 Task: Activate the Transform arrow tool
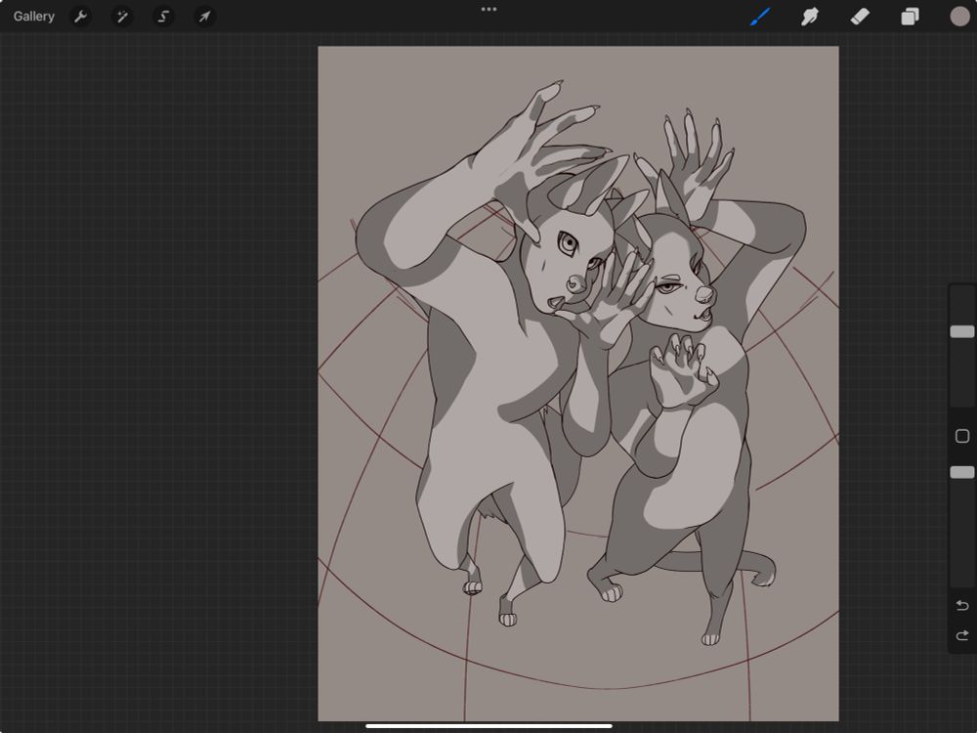(204, 17)
